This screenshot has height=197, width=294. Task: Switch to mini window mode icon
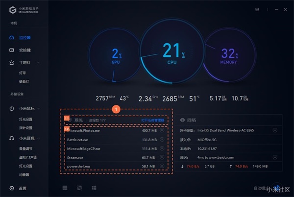coord(257,9)
